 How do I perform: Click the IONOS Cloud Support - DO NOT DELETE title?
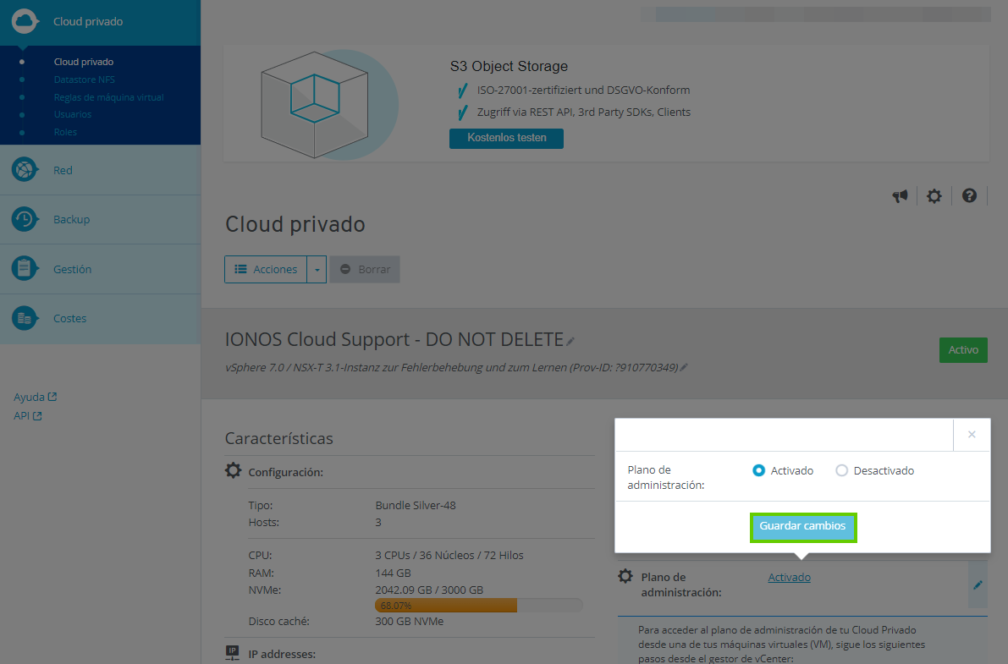[x=394, y=339]
